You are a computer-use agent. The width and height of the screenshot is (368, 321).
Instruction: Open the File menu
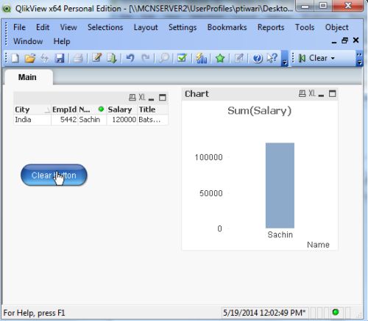point(19,27)
